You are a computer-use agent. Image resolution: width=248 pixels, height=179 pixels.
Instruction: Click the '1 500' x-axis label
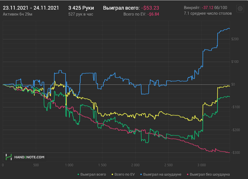102,165
